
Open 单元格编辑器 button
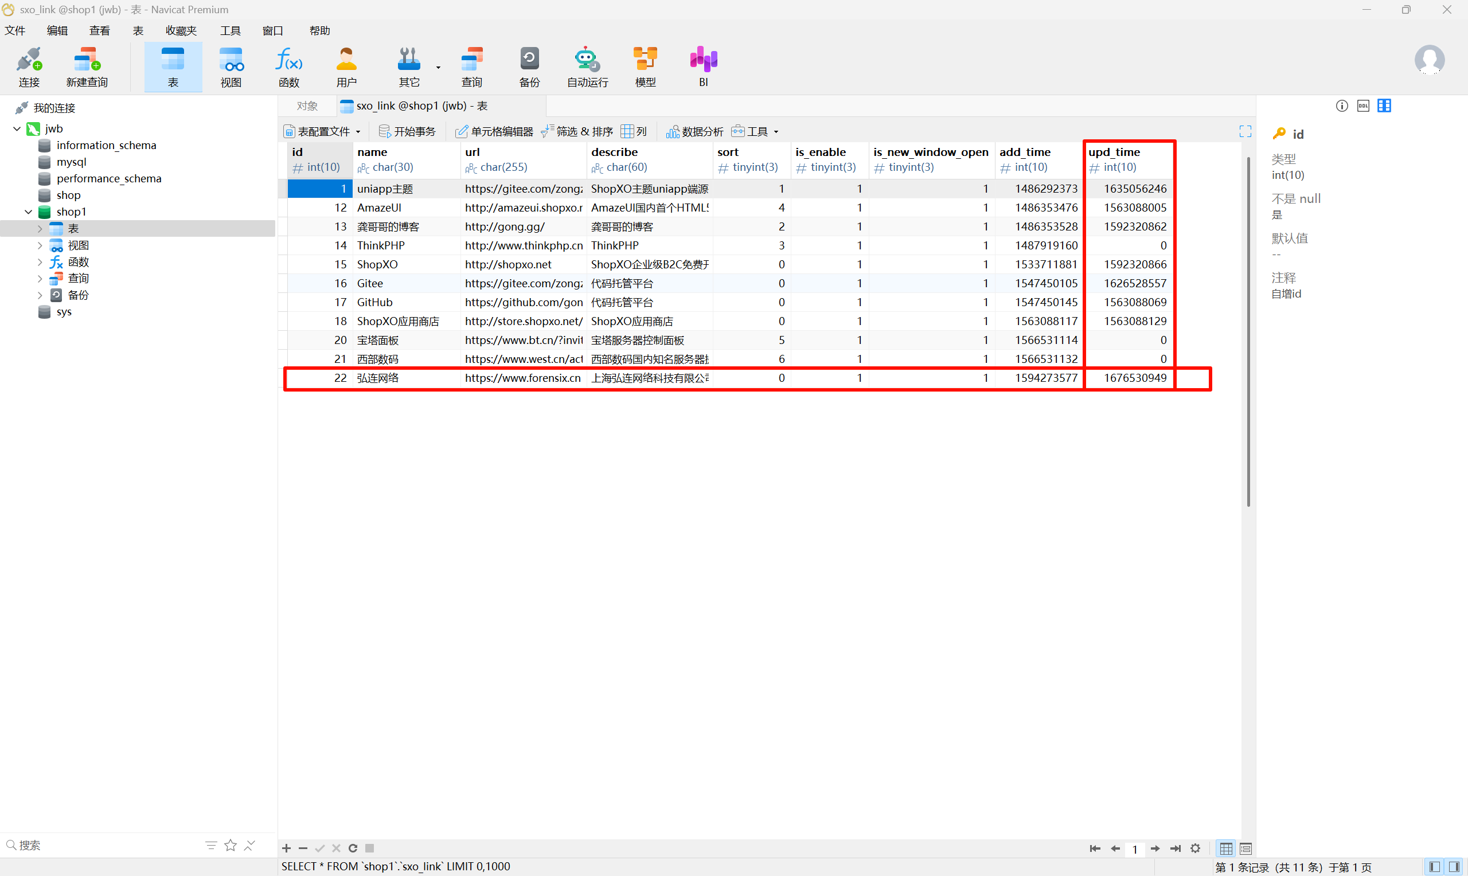(x=494, y=131)
